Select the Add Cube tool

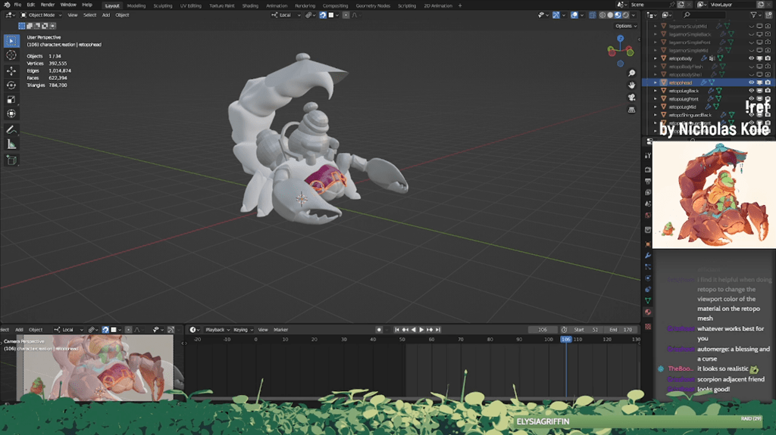point(11,160)
